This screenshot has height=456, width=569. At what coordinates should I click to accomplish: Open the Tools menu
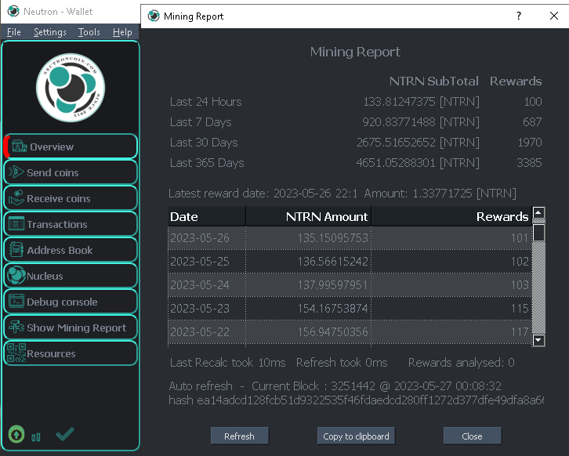pyautogui.click(x=89, y=32)
